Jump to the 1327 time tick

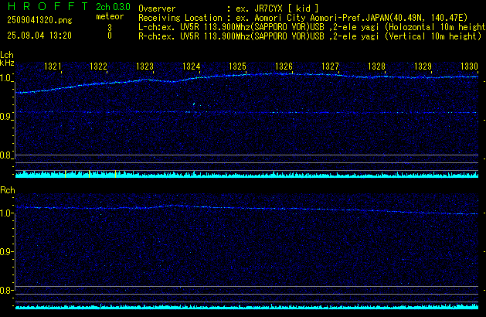point(330,66)
